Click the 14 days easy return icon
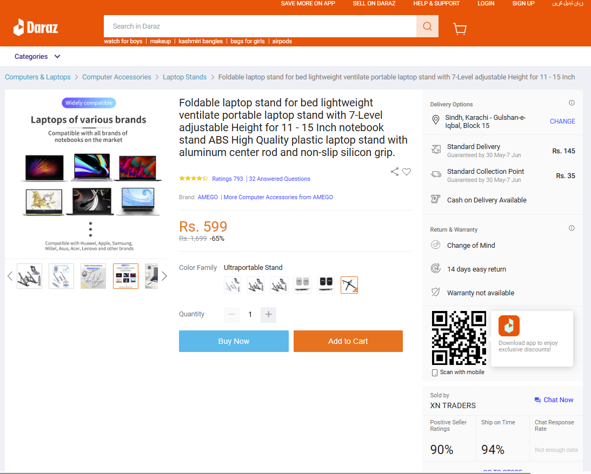Screen dimensions: 591x474 435,269
